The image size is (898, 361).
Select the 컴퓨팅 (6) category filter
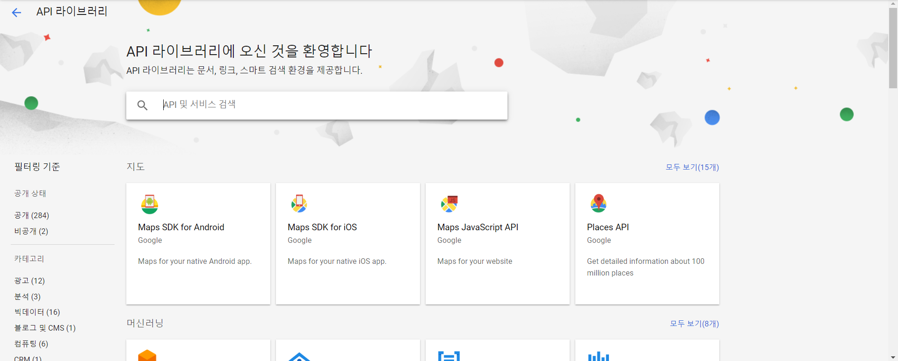coord(31,344)
